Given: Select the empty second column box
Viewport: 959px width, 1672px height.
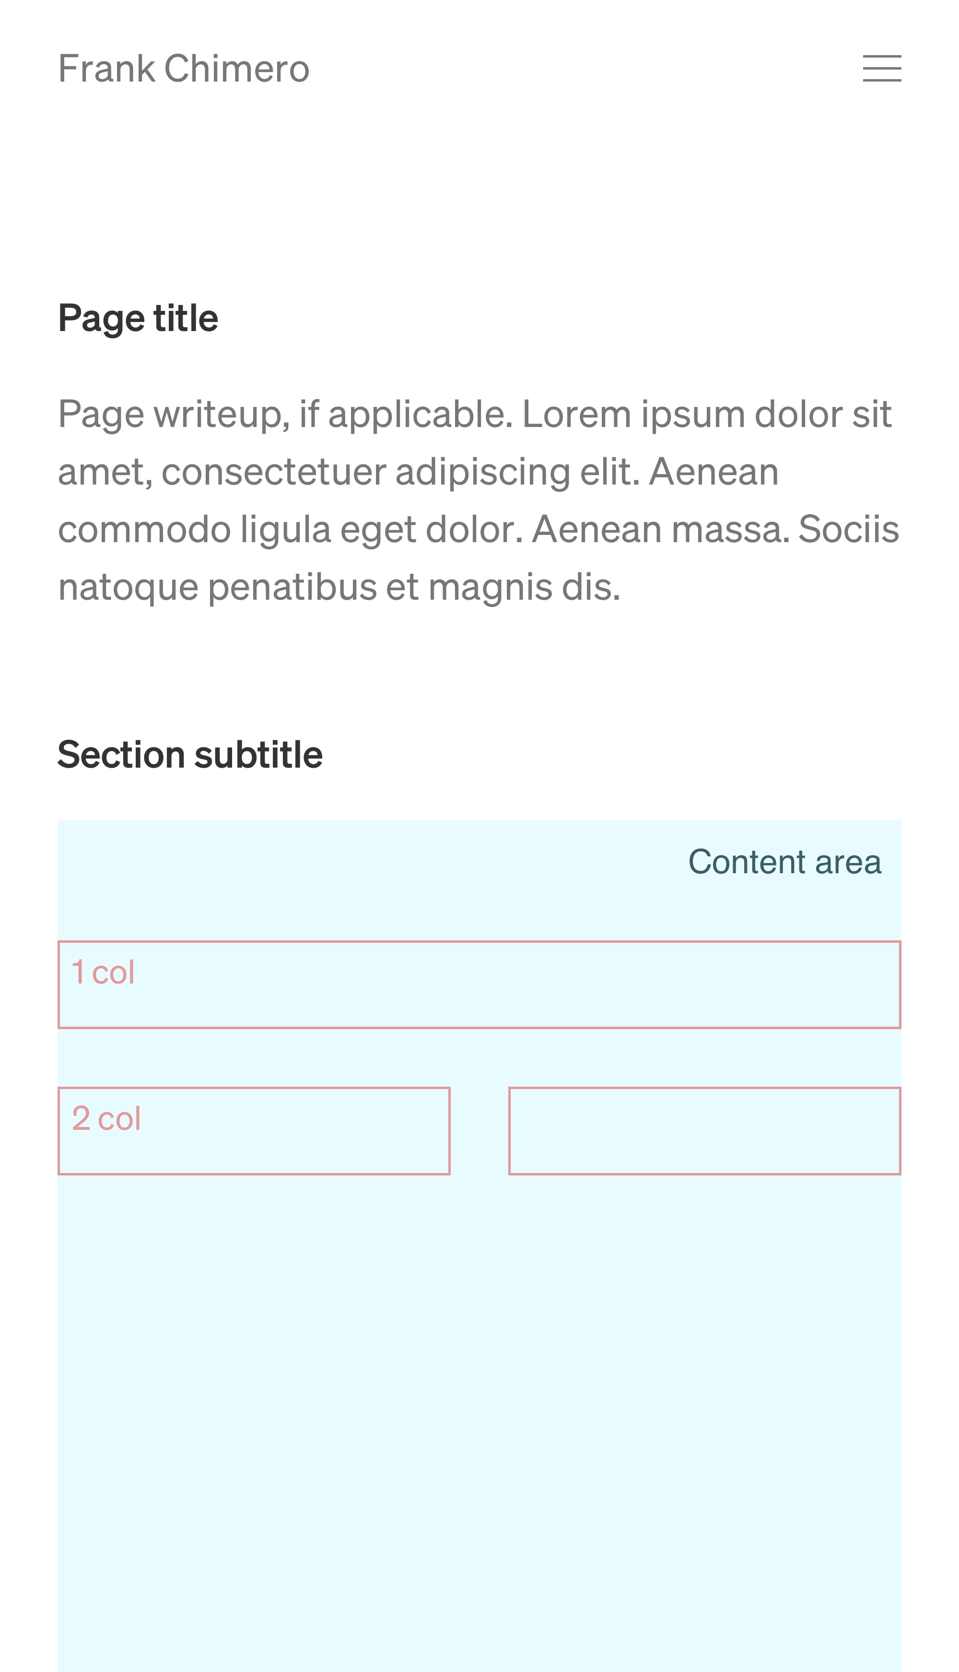Looking at the screenshot, I should (705, 1131).
